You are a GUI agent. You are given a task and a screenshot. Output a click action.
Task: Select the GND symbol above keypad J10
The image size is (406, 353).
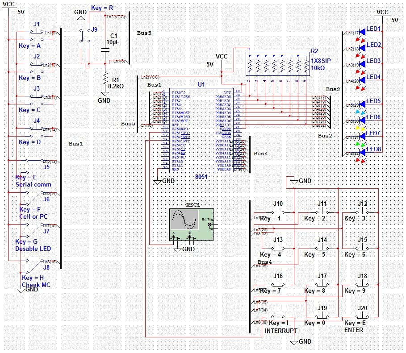point(294,182)
